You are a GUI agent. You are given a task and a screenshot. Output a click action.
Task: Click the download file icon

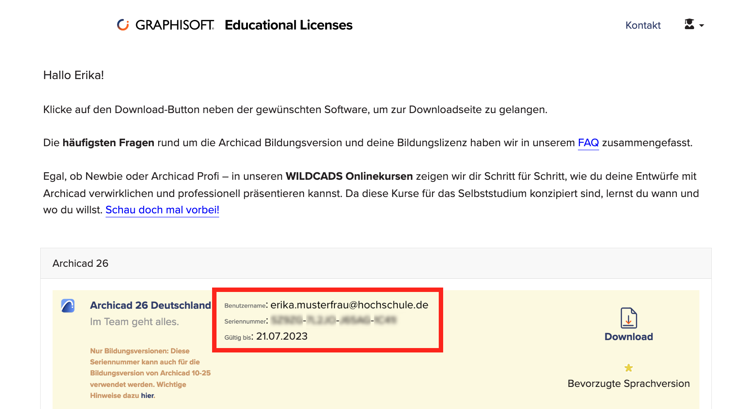(629, 318)
